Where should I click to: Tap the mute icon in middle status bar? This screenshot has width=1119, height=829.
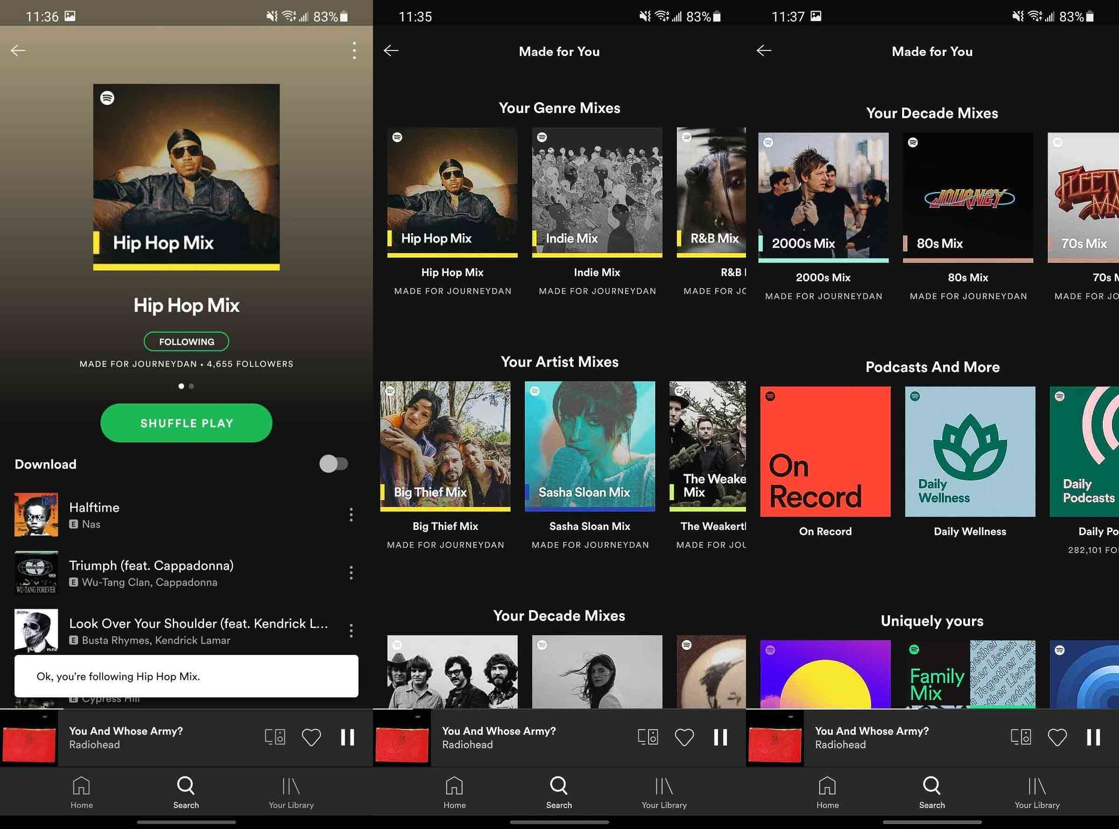point(644,16)
